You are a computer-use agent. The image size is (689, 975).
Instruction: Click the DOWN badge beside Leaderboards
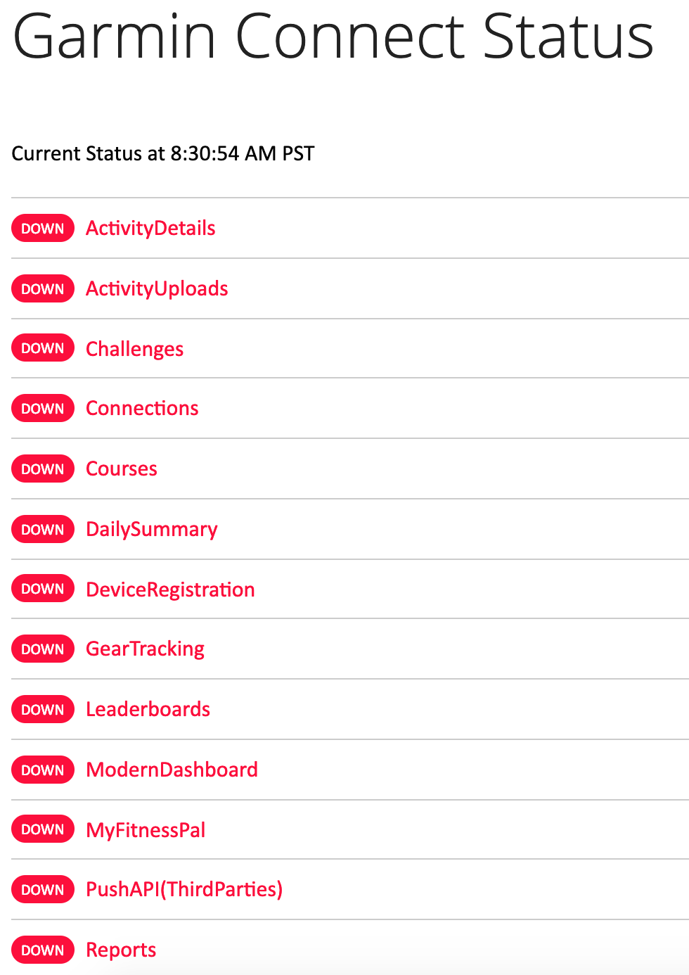click(x=43, y=710)
